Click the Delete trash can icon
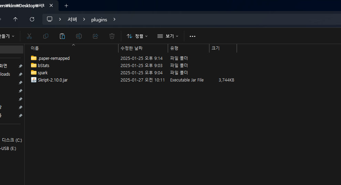341x185 pixels. tap(112, 36)
